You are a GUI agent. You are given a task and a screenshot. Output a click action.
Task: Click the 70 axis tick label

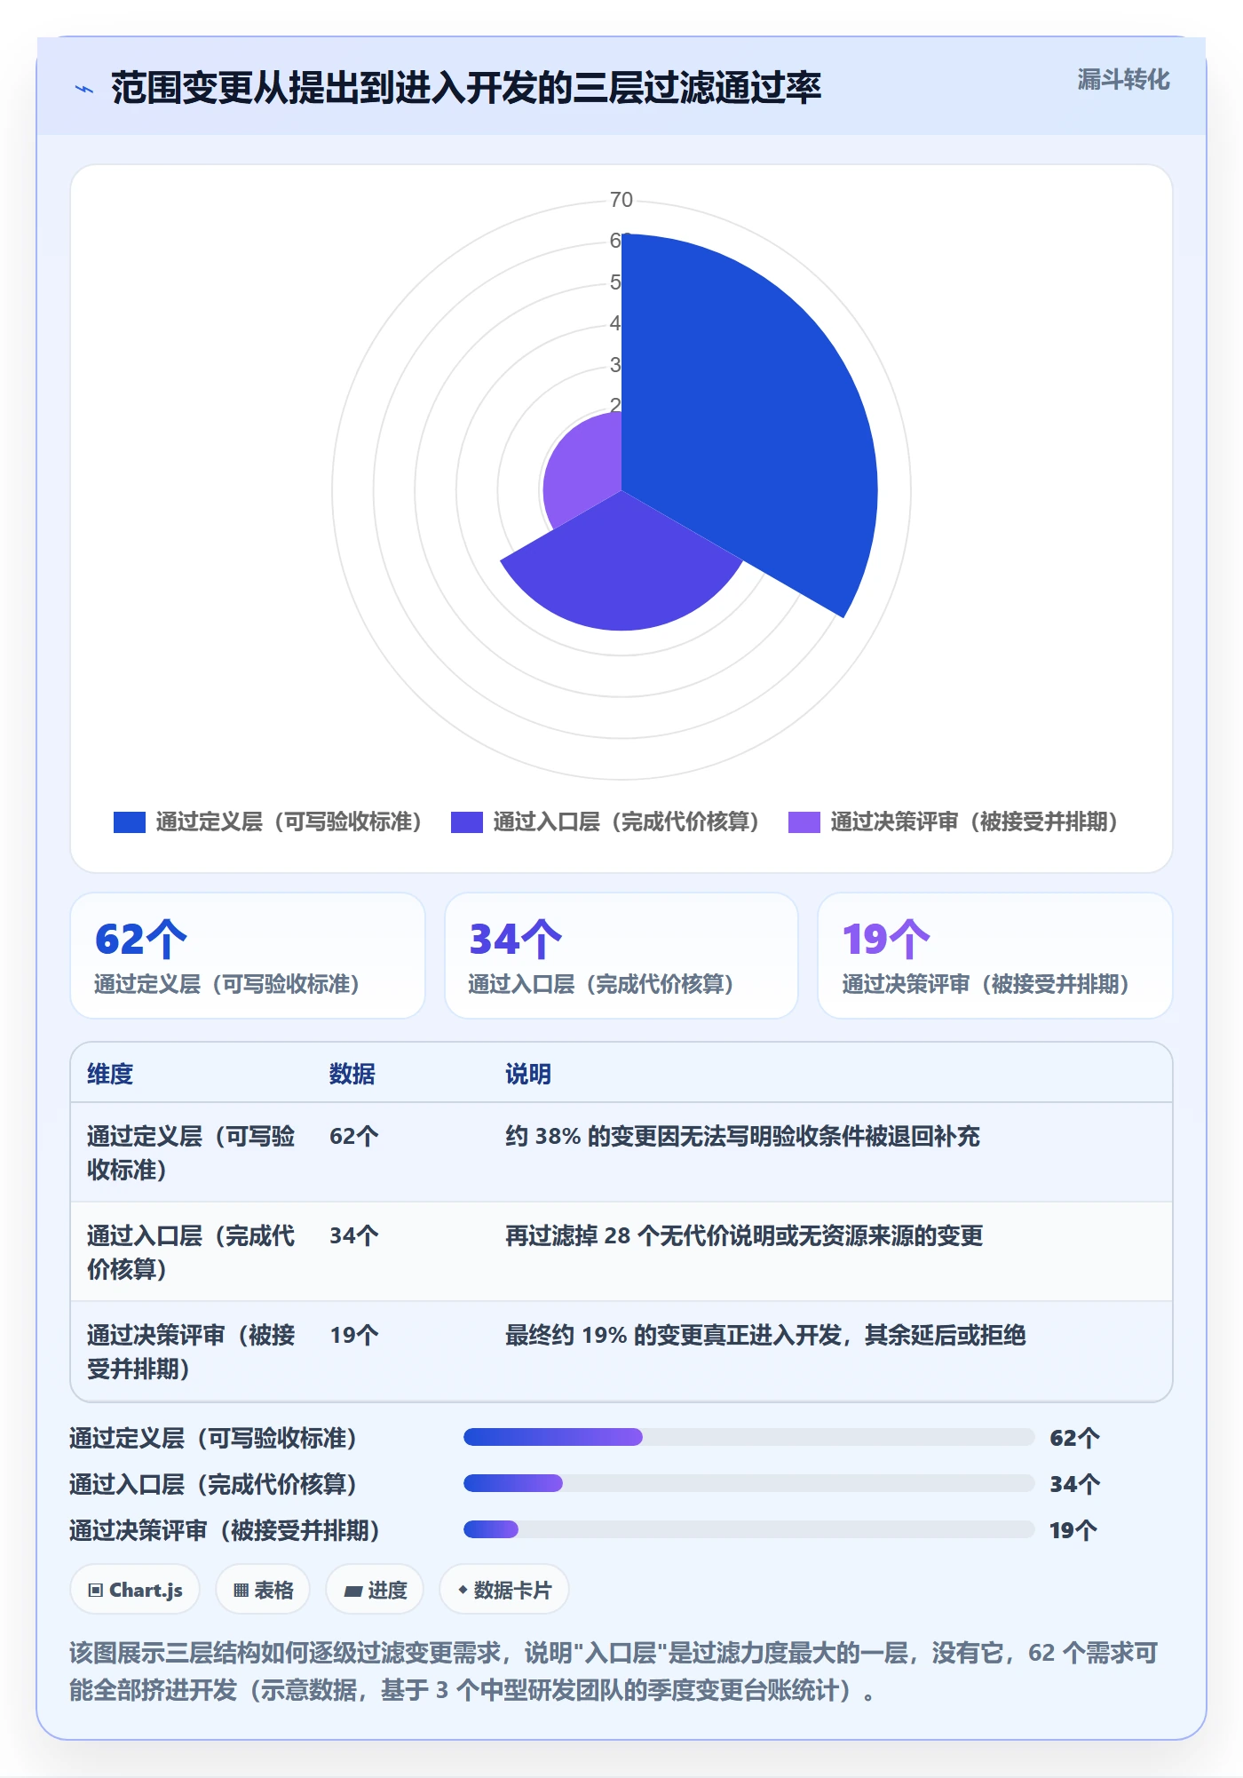coord(621,200)
